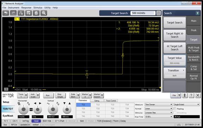Image resolution: width=203 pixels, height=128 pixels.
Task: Open the Time Domain measure dropdown
Action: (159, 104)
